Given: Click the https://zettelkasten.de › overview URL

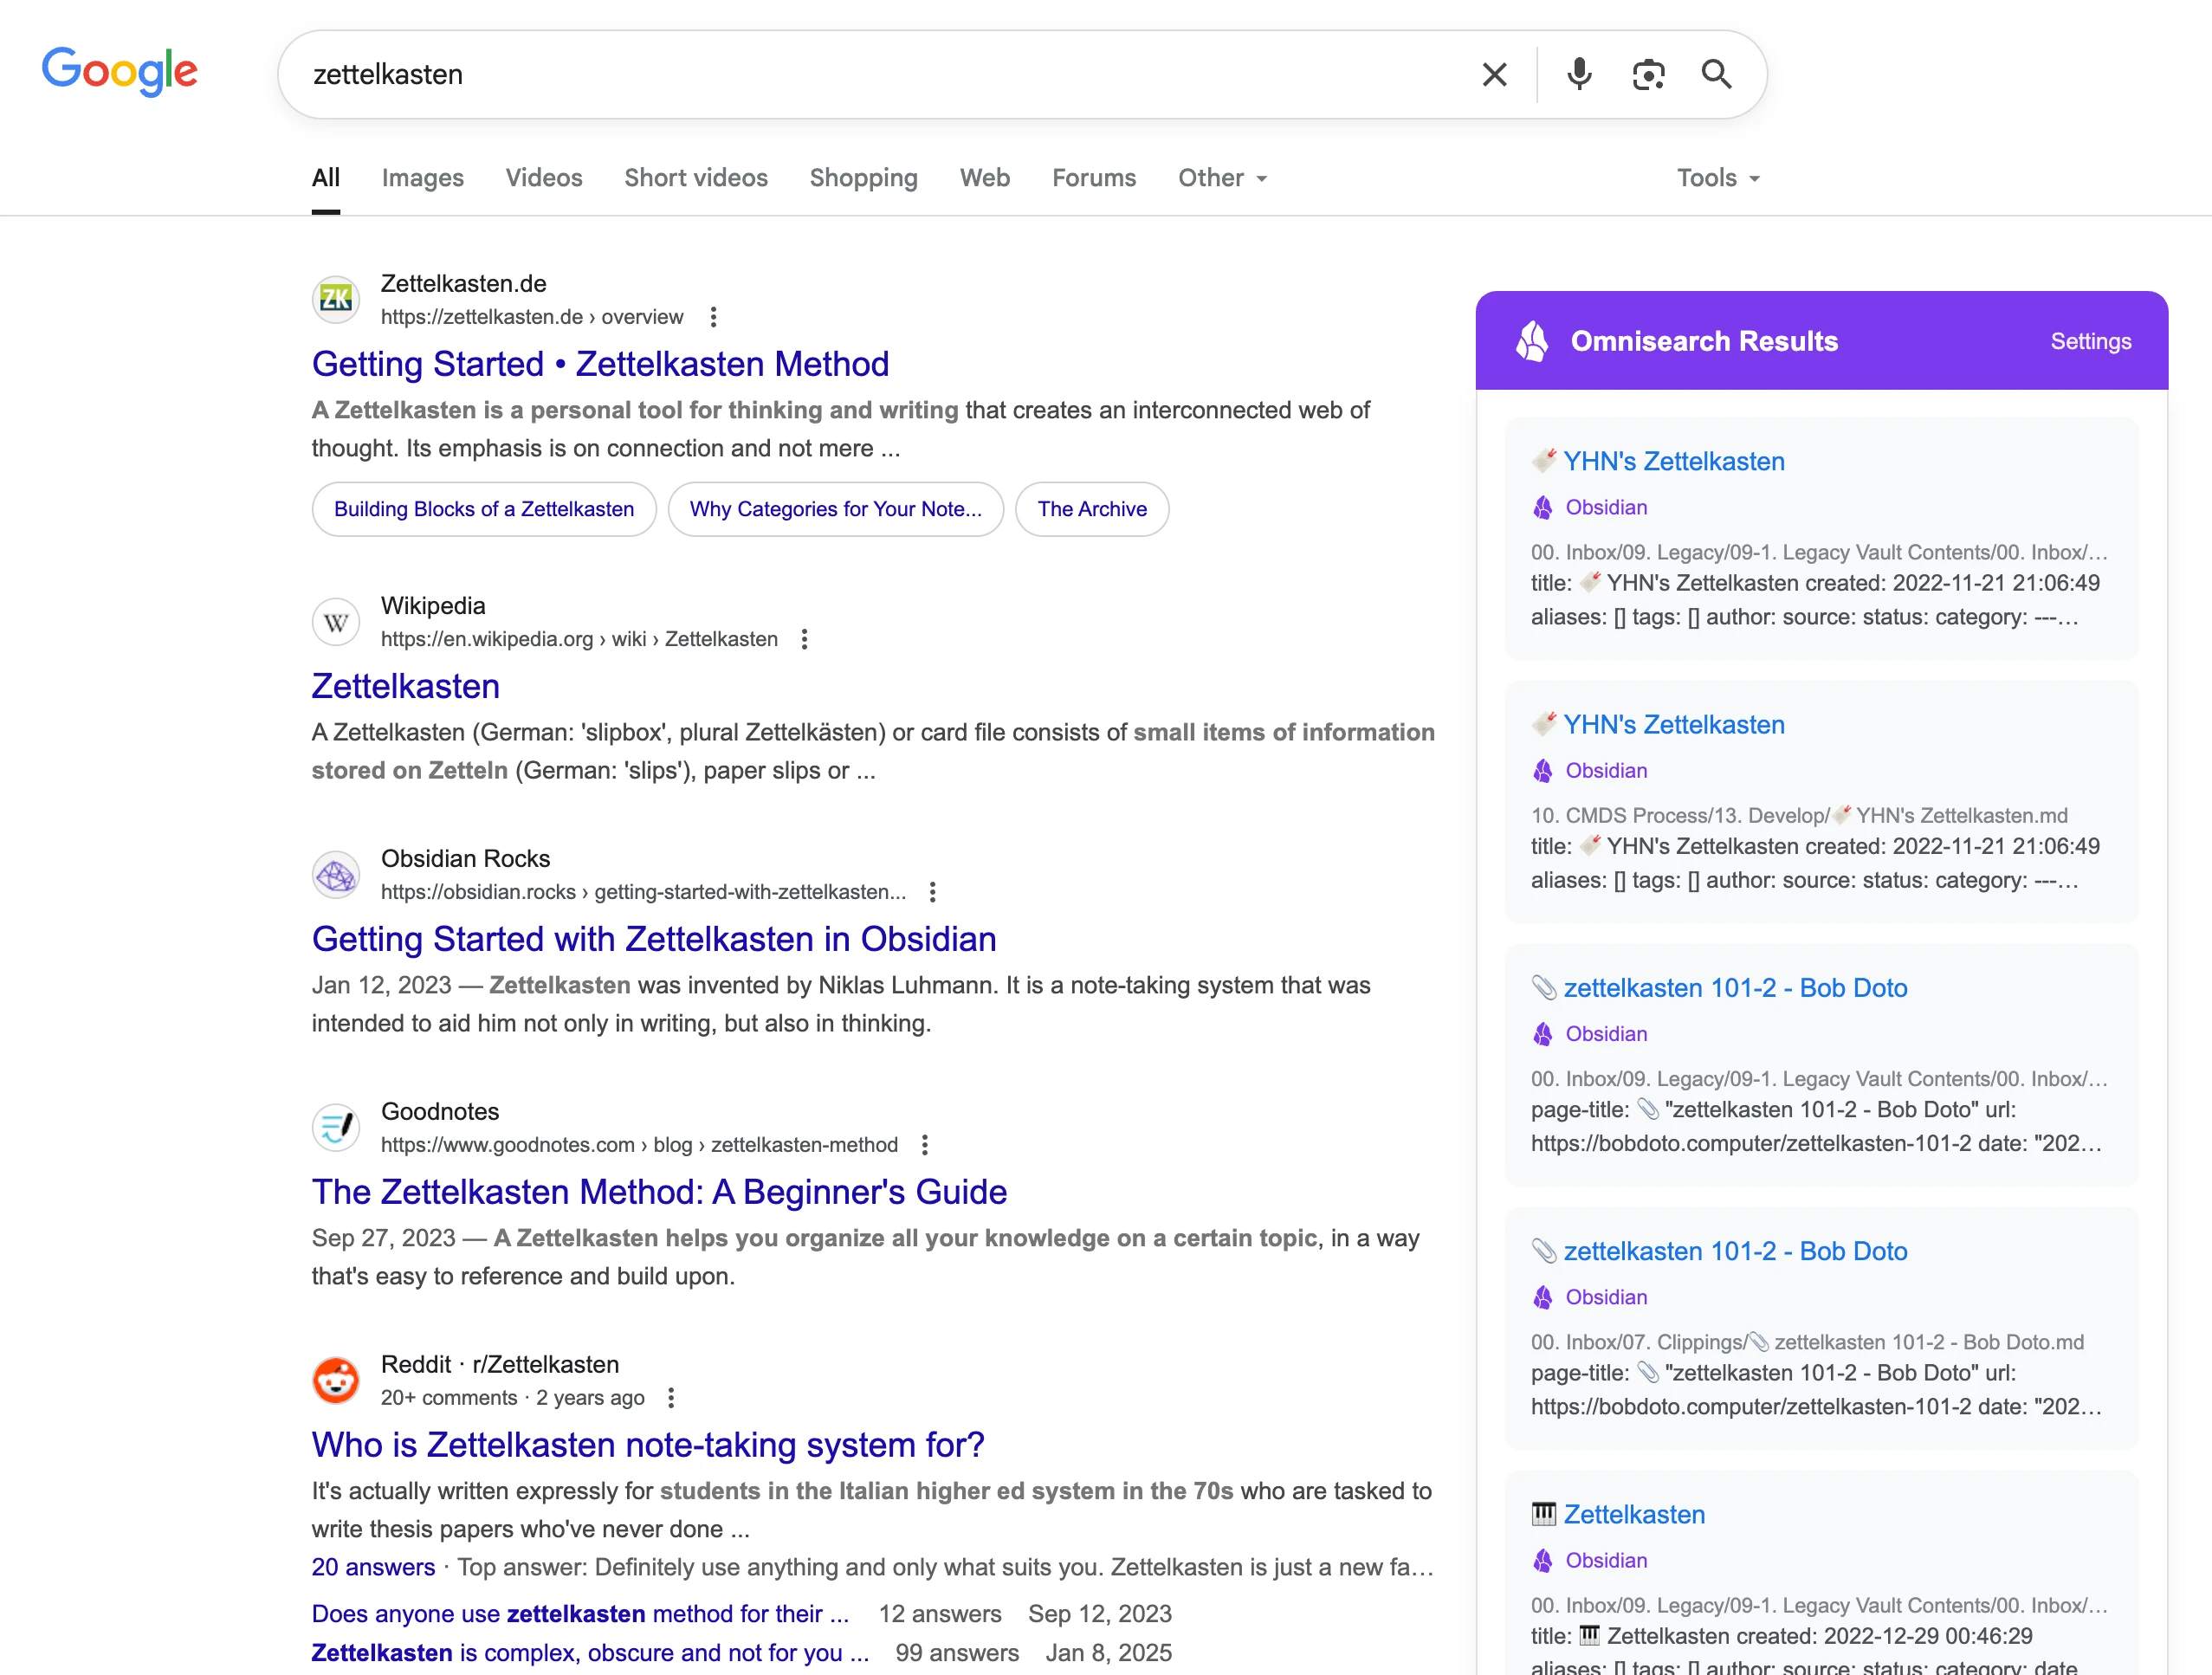Looking at the screenshot, I should (532, 317).
